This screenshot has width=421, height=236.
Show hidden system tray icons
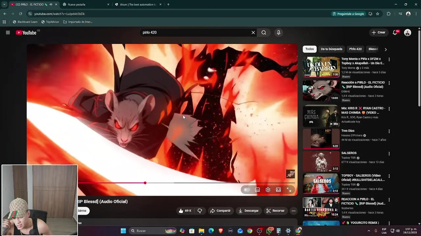tap(369, 231)
